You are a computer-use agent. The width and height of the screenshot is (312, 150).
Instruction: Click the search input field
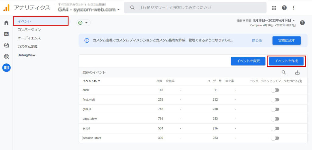pos(195,8)
